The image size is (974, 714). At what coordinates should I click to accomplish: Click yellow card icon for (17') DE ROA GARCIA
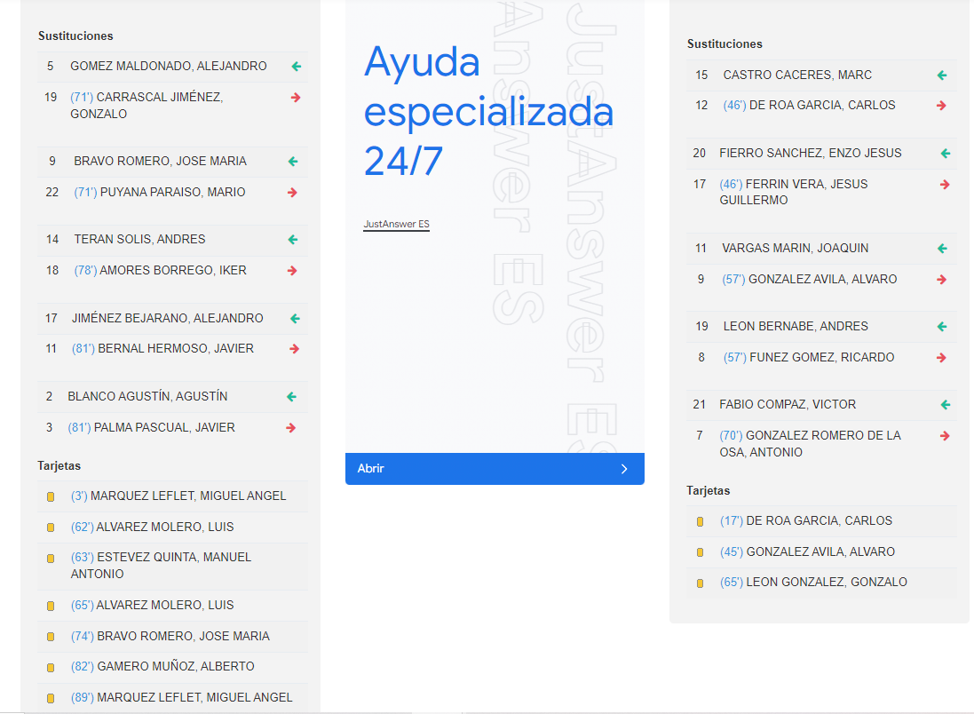pyautogui.click(x=700, y=522)
